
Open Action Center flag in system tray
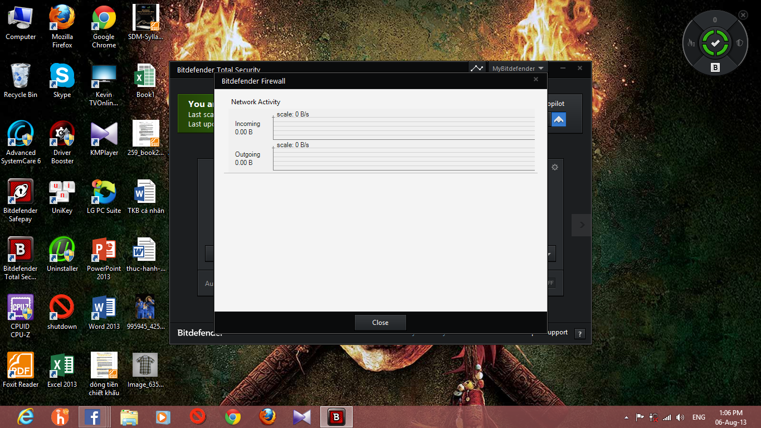click(x=640, y=417)
